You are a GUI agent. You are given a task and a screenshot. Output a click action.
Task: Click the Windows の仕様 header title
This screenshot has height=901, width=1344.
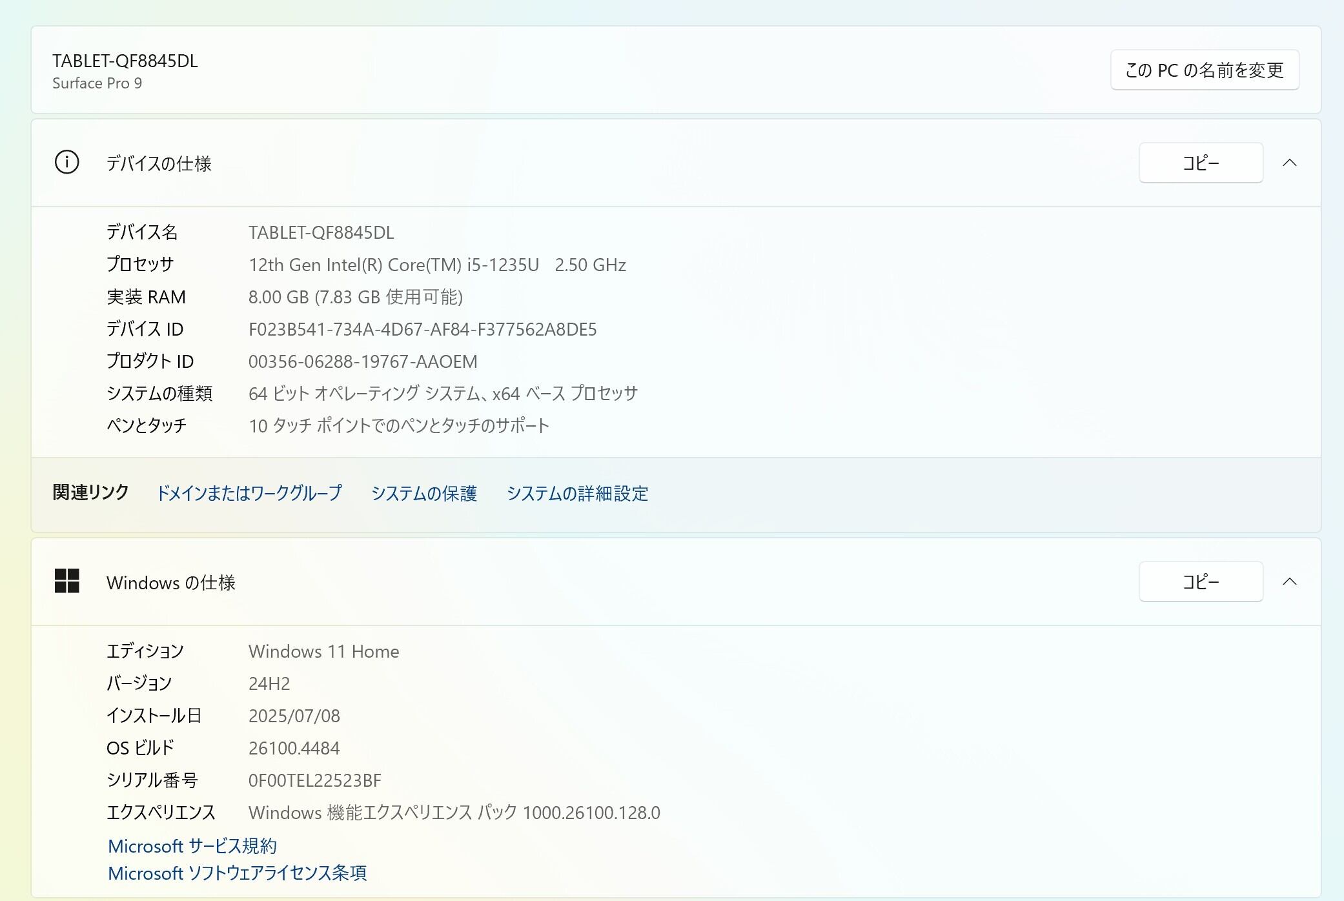170,582
